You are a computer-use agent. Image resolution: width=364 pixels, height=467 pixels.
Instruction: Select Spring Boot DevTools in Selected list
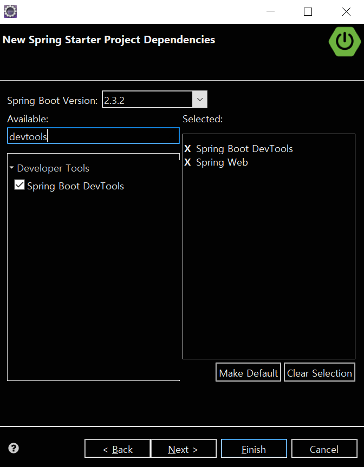tap(244, 149)
